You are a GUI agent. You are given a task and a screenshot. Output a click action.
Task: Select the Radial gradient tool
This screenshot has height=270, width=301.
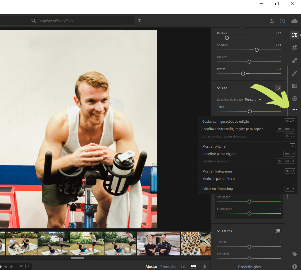click(294, 99)
